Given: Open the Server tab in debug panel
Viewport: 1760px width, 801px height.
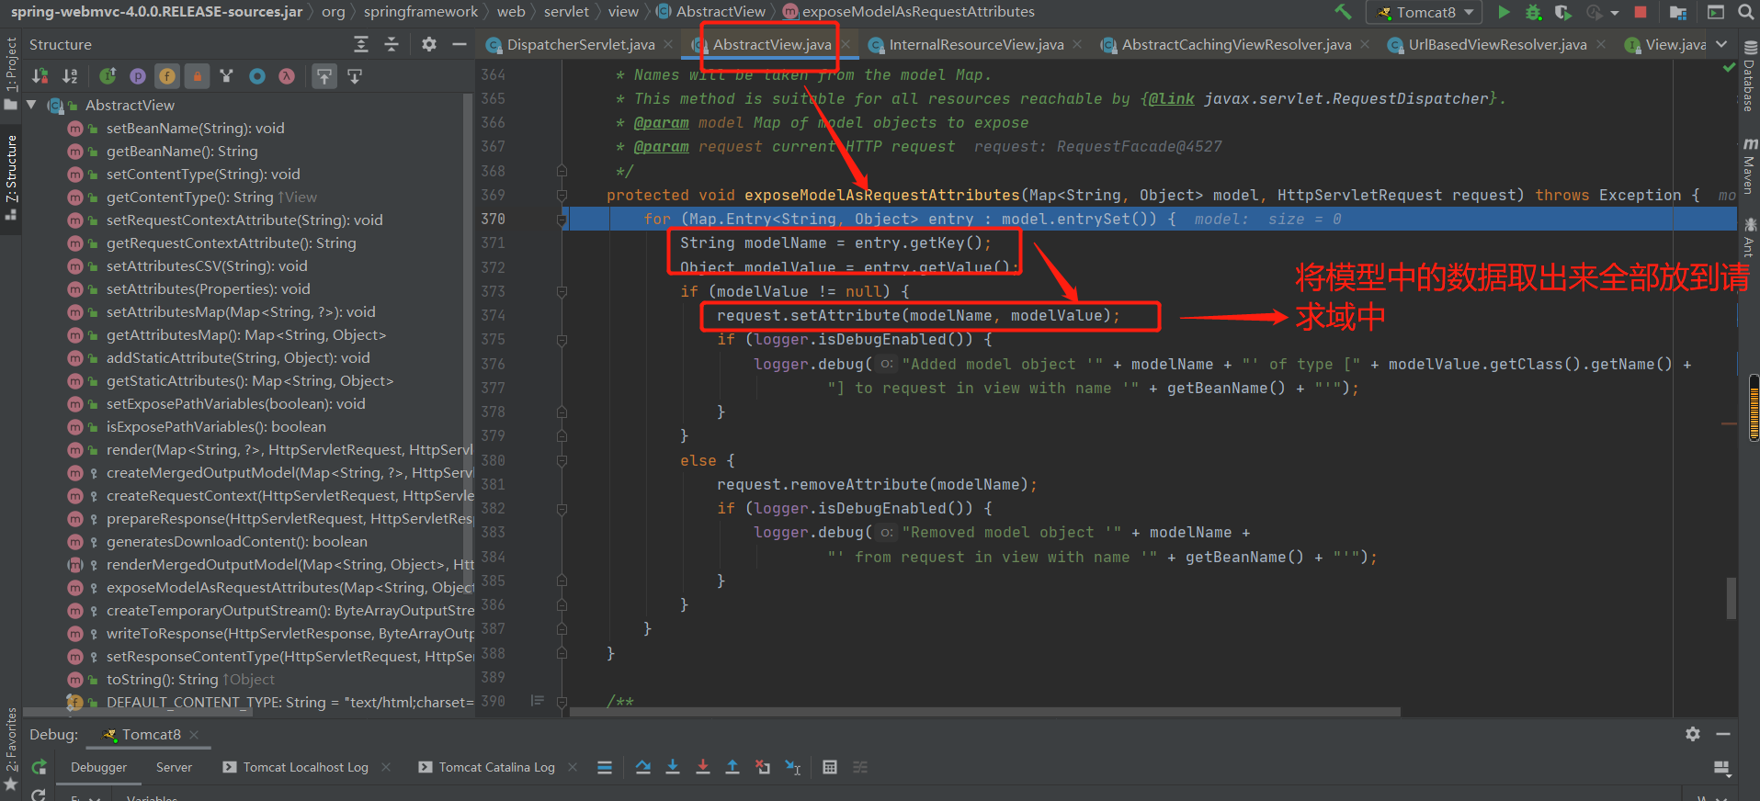Looking at the screenshot, I should pos(174,767).
